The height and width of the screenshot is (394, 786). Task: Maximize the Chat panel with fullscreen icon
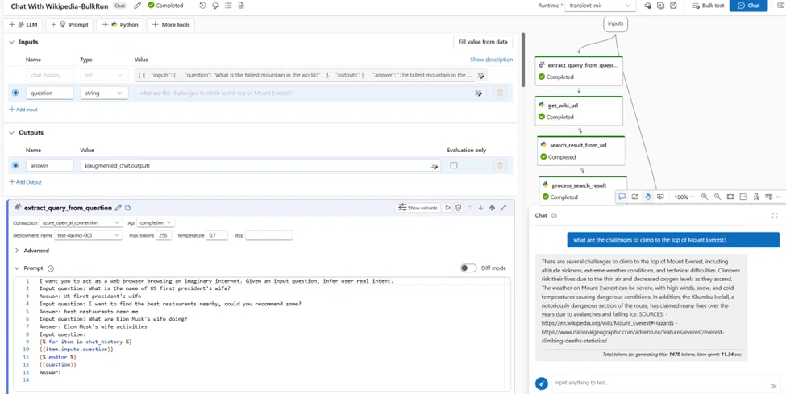pyautogui.click(x=775, y=216)
